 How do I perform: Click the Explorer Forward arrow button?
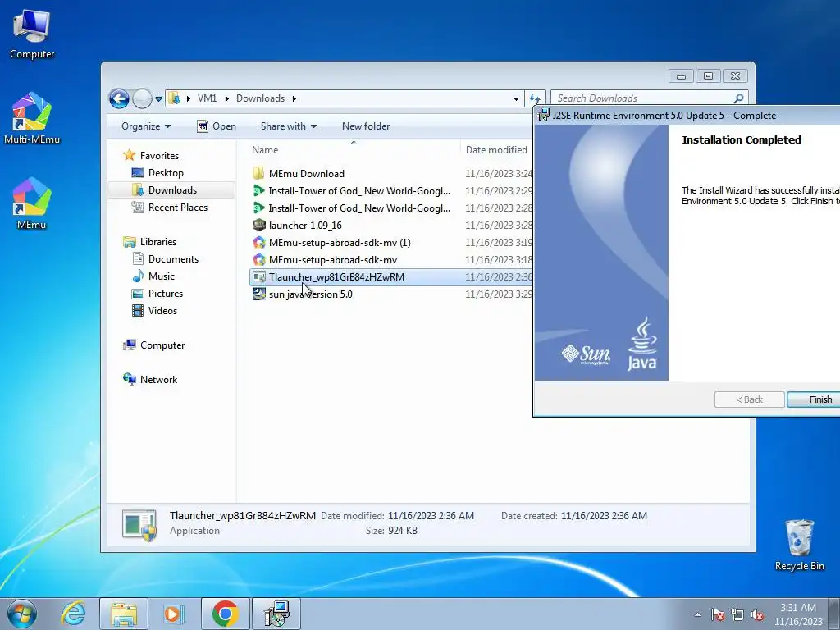click(142, 98)
